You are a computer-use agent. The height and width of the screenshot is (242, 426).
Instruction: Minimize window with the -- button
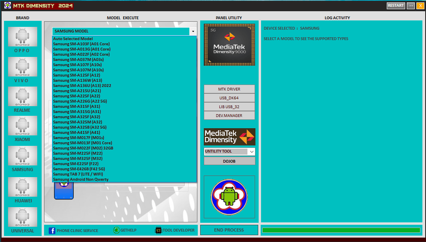(411, 6)
